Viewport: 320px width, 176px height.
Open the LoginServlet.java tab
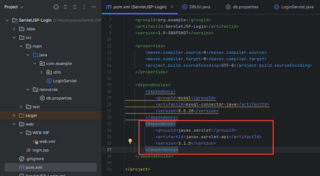[294, 7]
